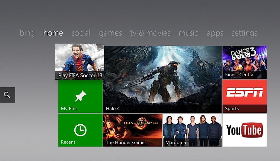Open the settings tab
280x161 pixels.
click(x=244, y=33)
